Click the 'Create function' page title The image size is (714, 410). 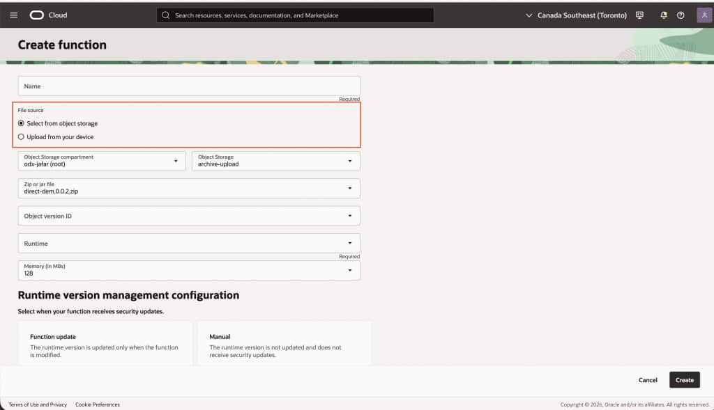pos(62,45)
